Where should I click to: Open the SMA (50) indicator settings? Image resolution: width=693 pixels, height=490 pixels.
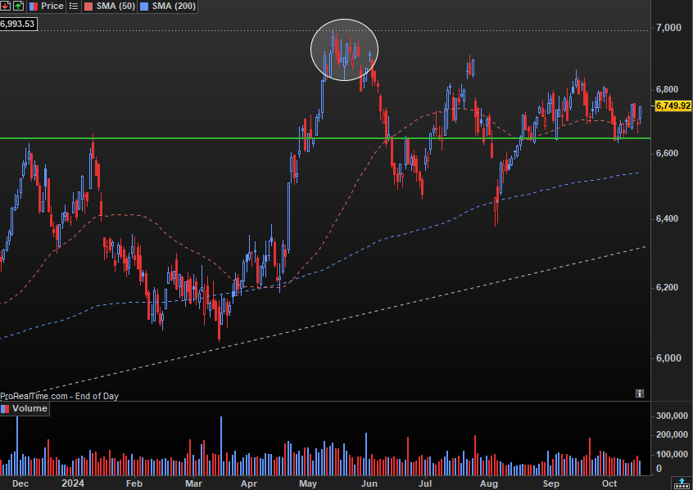pyautogui.click(x=110, y=7)
